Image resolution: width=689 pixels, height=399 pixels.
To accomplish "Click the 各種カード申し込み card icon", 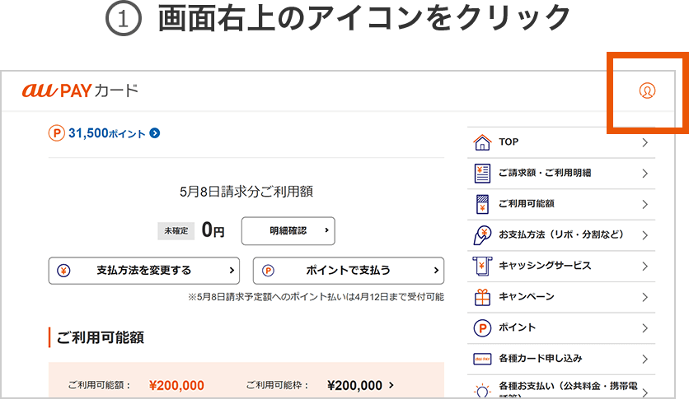I will coord(482,359).
